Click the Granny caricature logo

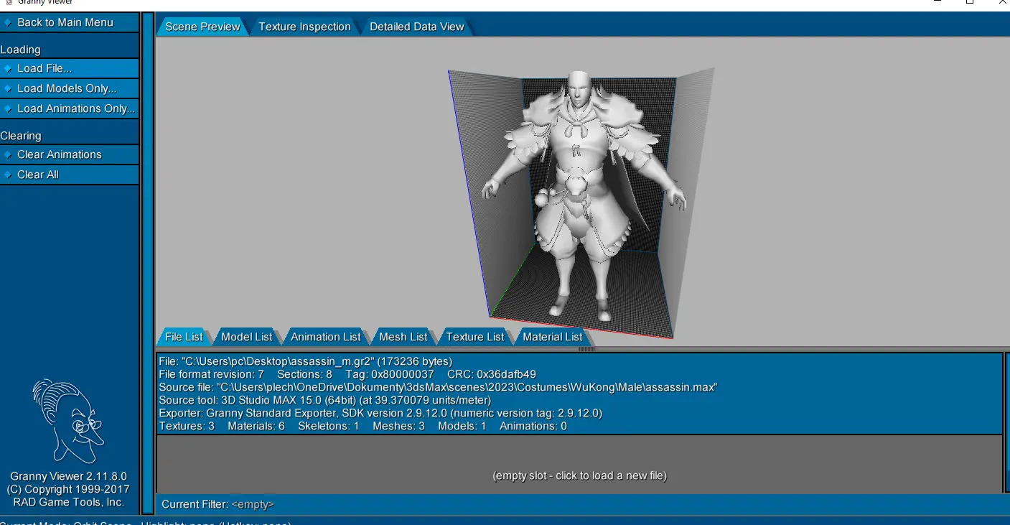pos(67,421)
